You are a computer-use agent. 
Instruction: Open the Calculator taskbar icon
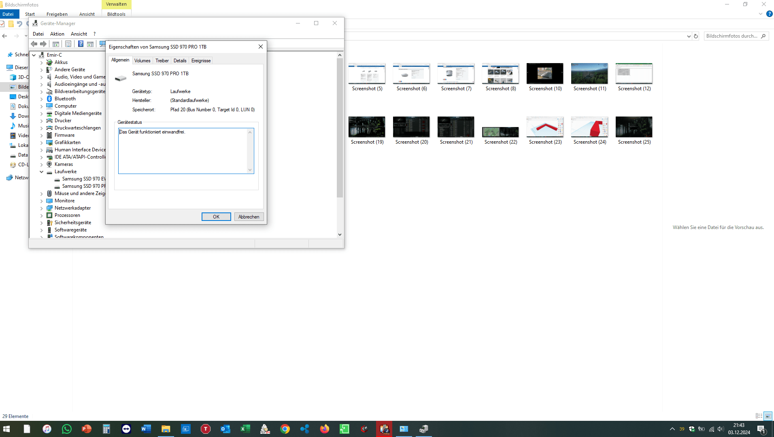[106, 429]
